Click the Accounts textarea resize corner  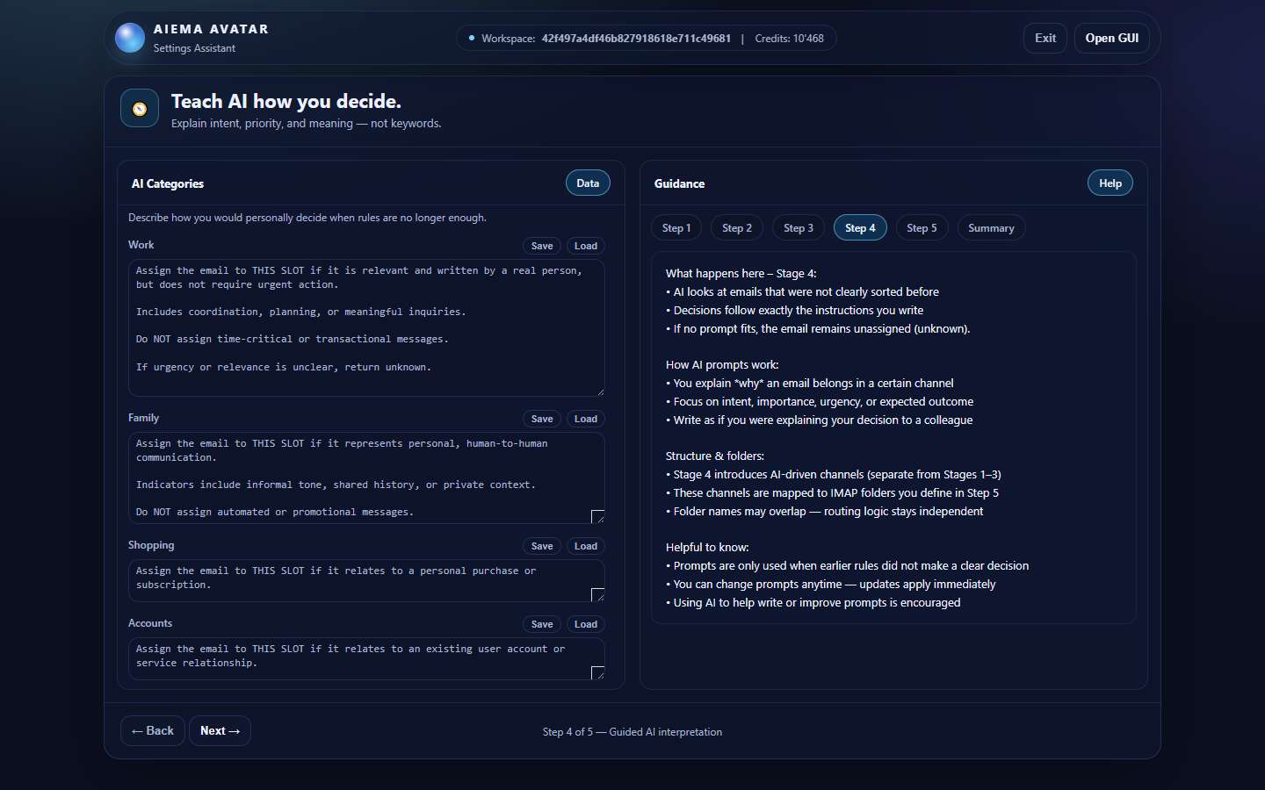[598, 673]
